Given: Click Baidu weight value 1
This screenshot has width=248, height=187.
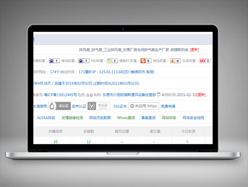Looking at the screenshot, I should pos(57,61).
